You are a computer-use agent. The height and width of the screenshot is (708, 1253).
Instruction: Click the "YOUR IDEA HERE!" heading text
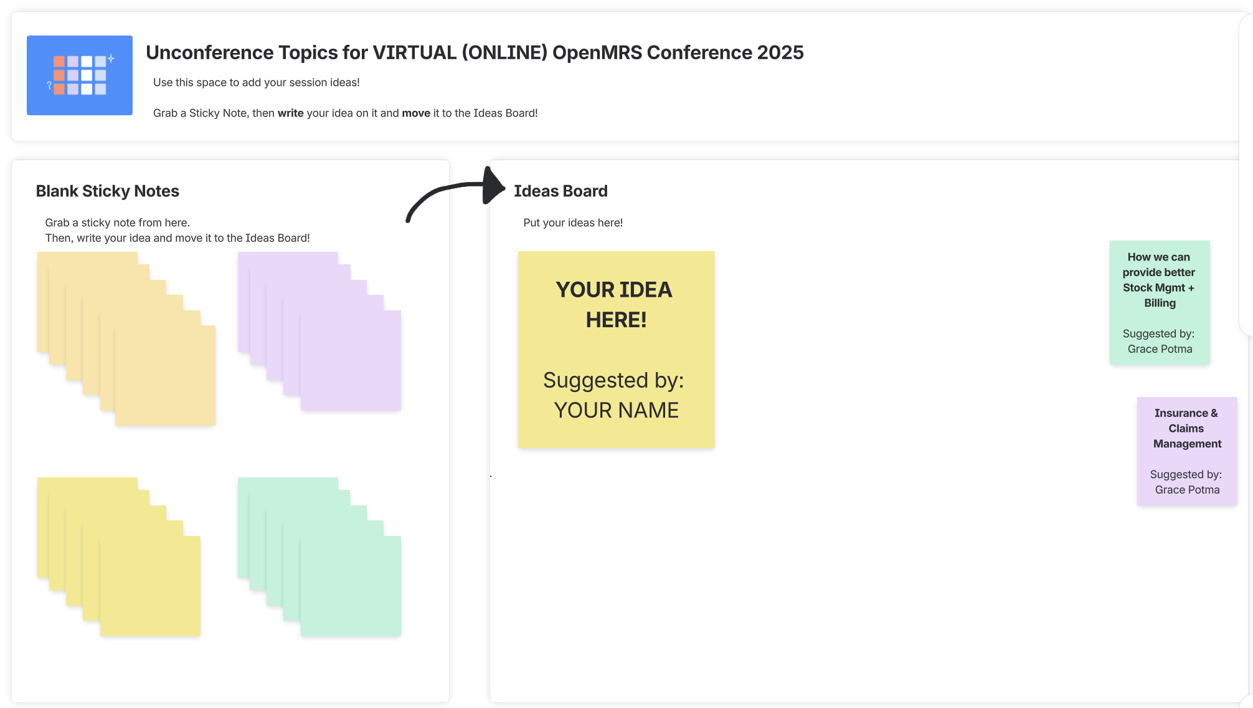tap(615, 305)
